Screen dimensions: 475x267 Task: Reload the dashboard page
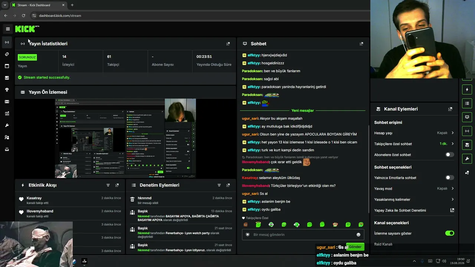(x=23, y=16)
